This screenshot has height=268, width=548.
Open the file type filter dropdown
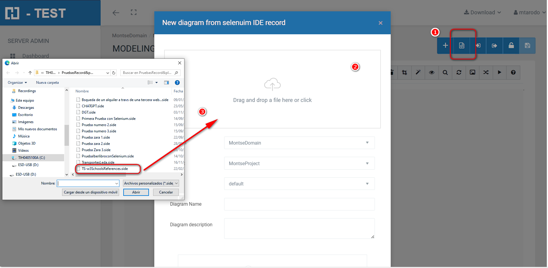[x=151, y=183]
